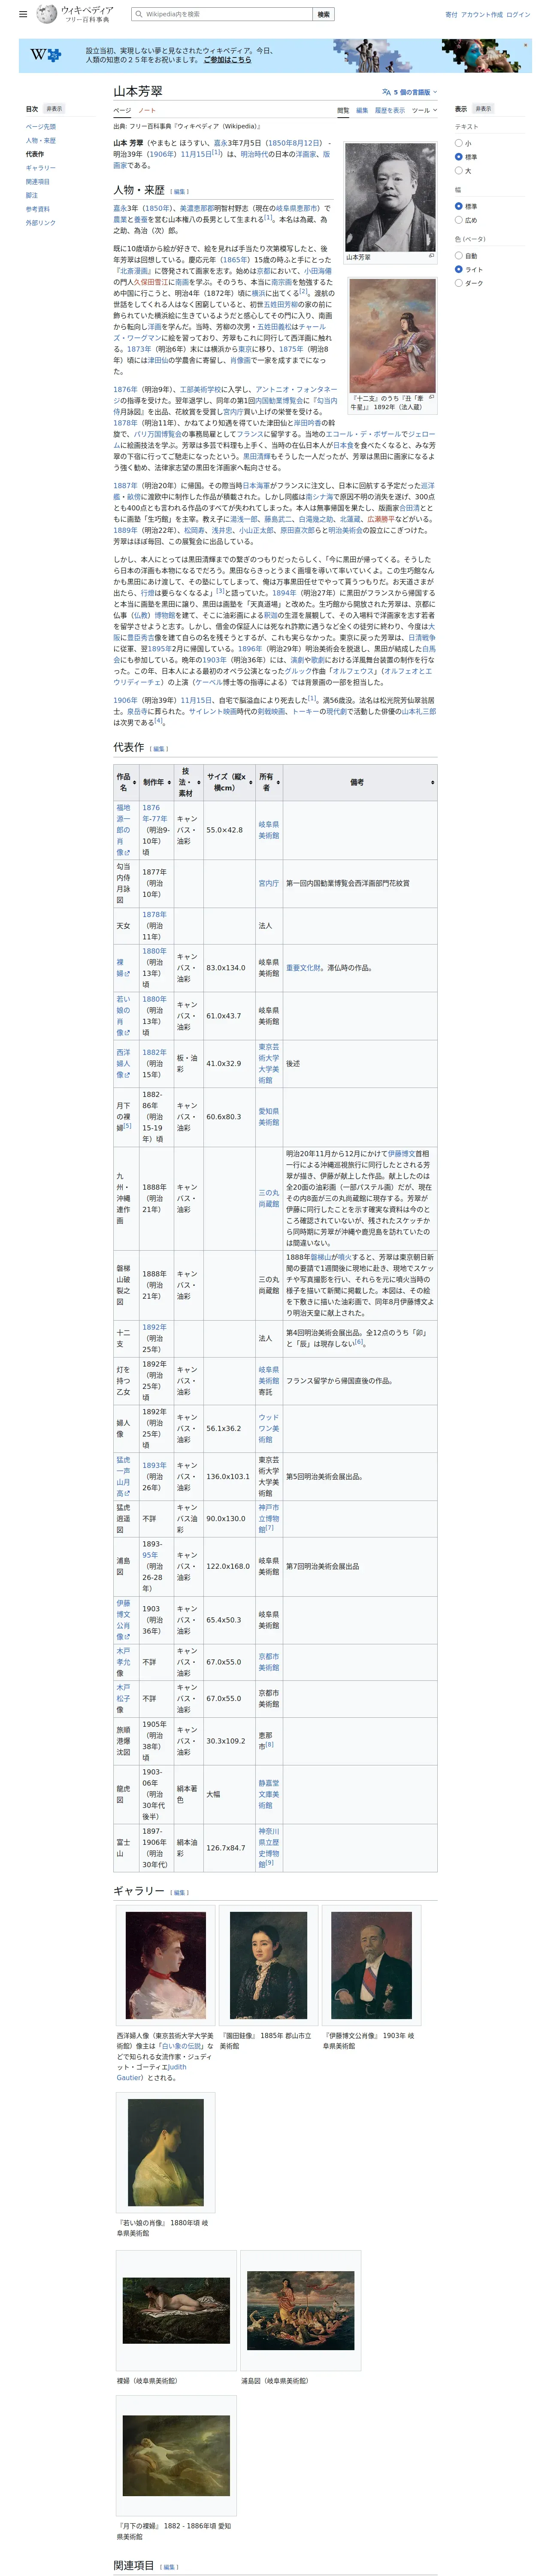The image size is (551, 2576).
Task: Select the 広め width option
Action: click(459, 220)
